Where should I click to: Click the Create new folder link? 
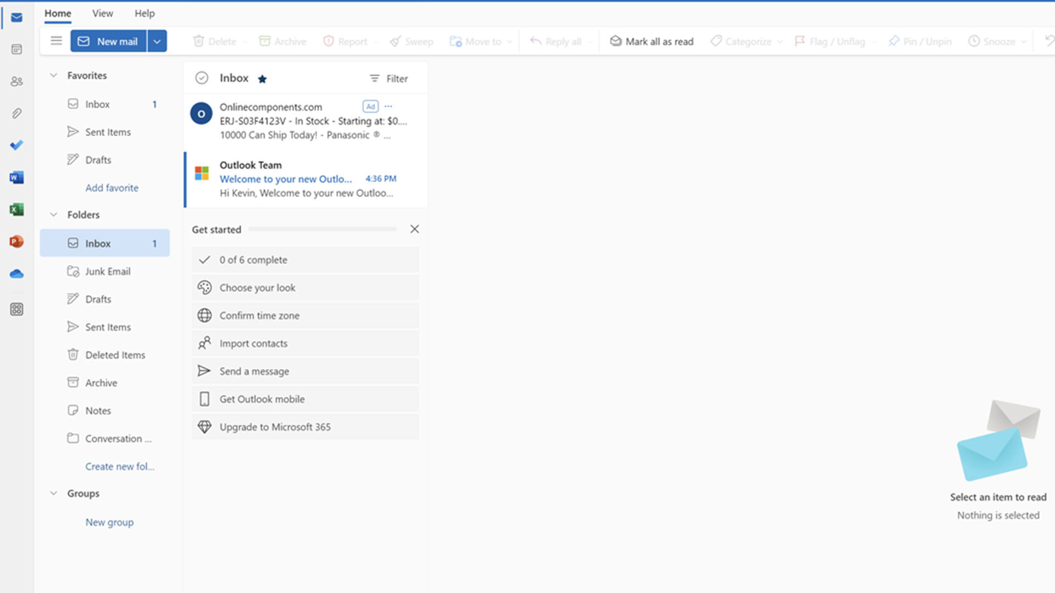tap(120, 466)
